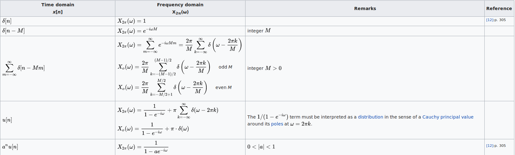Click the δ[n] time-domain cell
The width and height of the screenshot is (515, 155).
pyautogui.click(x=7, y=21)
